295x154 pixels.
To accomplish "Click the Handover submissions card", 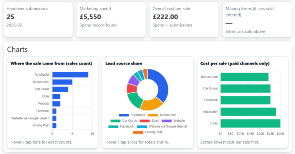I will (x=38, y=20).
